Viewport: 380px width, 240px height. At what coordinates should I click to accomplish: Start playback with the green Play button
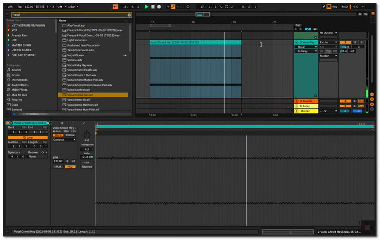pos(146,7)
